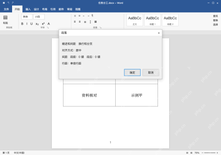Click the 段后: 0 磅 spacing value
Screen dimensions: 221x155
[93, 57]
